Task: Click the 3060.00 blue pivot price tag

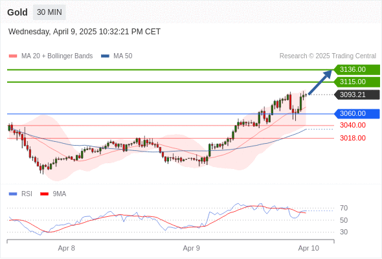Action: tap(357, 113)
